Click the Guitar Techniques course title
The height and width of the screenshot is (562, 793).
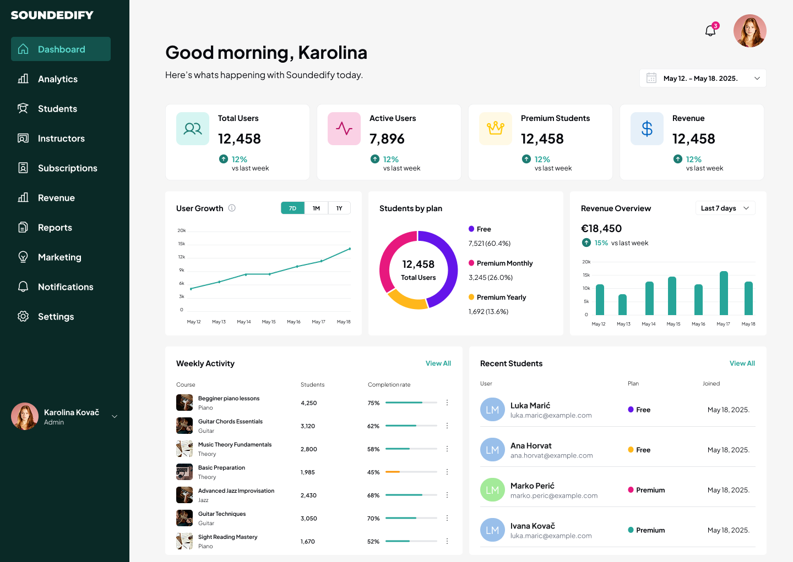point(222,514)
